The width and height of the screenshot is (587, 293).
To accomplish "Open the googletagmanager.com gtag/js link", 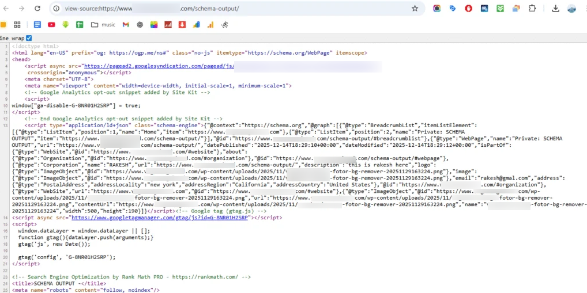I will [x=160, y=217].
